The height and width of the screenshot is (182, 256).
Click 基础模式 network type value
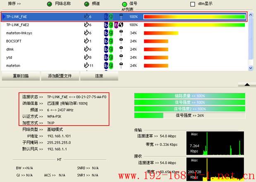point(55,130)
